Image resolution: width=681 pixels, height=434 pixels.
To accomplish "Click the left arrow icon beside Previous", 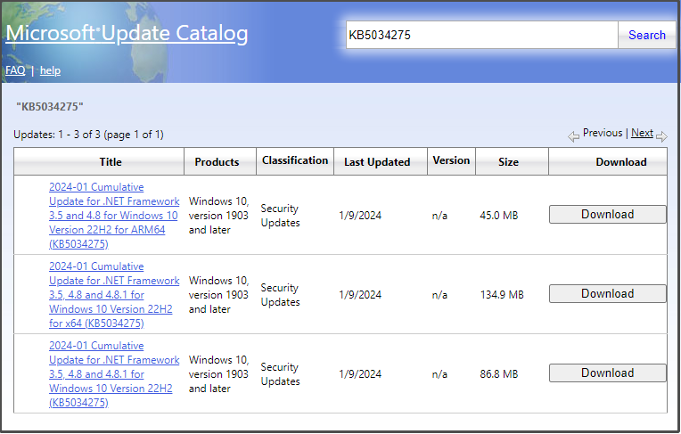I will [x=573, y=136].
